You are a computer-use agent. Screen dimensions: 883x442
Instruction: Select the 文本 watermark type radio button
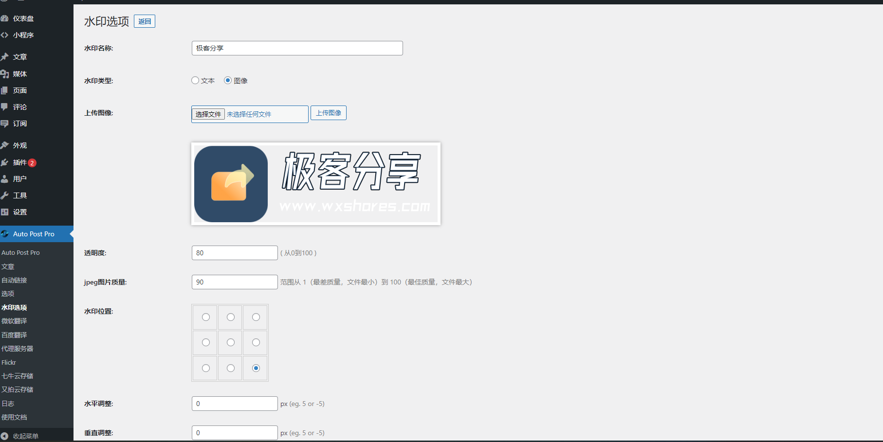point(195,80)
